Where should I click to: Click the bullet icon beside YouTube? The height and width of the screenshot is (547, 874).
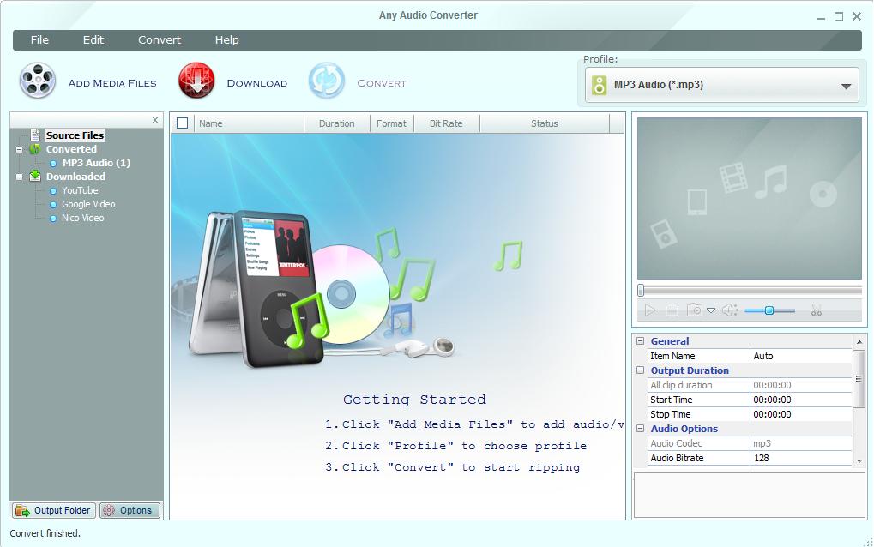coord(53,190)
